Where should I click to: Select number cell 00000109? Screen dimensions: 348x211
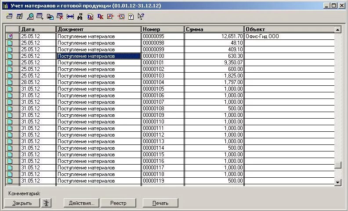pyautogui.click(x=163, y=115)
